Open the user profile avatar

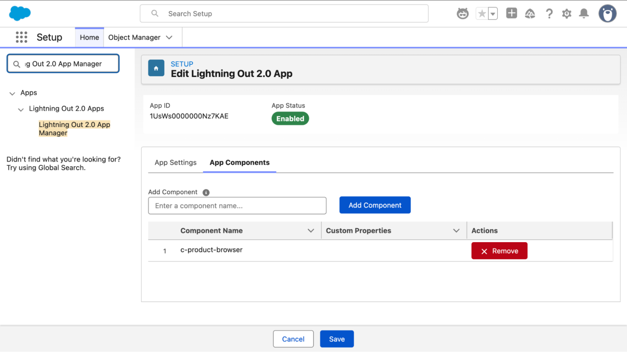tap(607, 14)
